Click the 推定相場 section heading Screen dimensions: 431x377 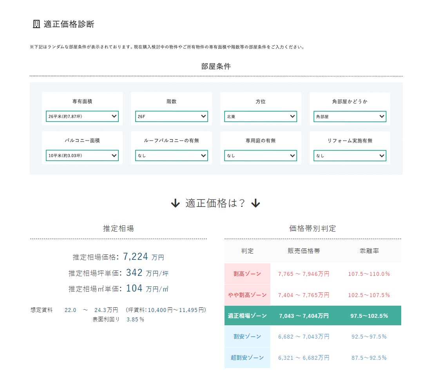118,228
